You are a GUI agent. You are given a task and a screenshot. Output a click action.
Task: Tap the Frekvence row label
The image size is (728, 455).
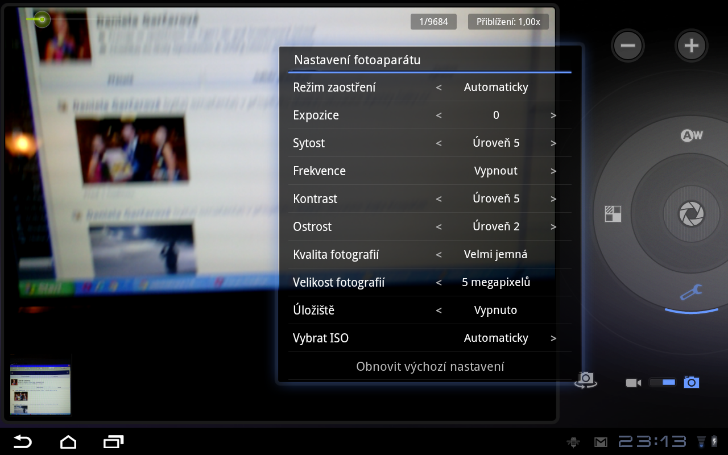pyautogui.click(x=319, y=171)
